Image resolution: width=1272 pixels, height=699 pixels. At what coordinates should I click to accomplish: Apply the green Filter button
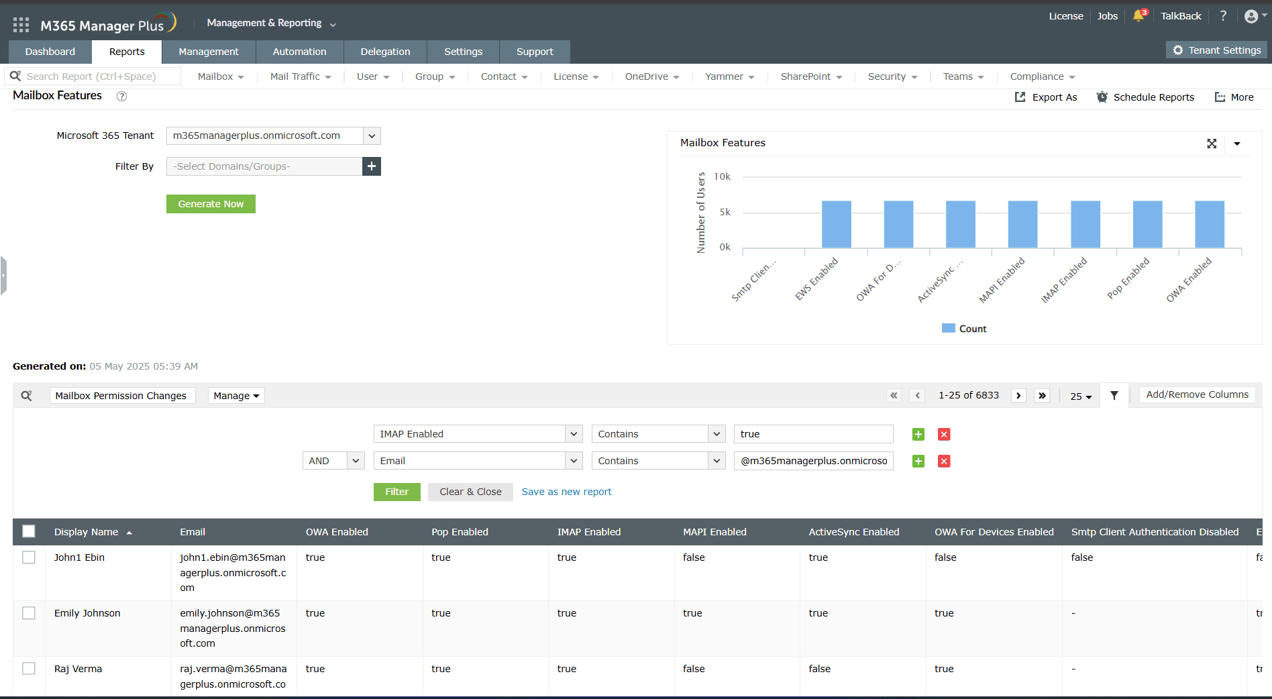pyautogui.click(x=397, y=492)
